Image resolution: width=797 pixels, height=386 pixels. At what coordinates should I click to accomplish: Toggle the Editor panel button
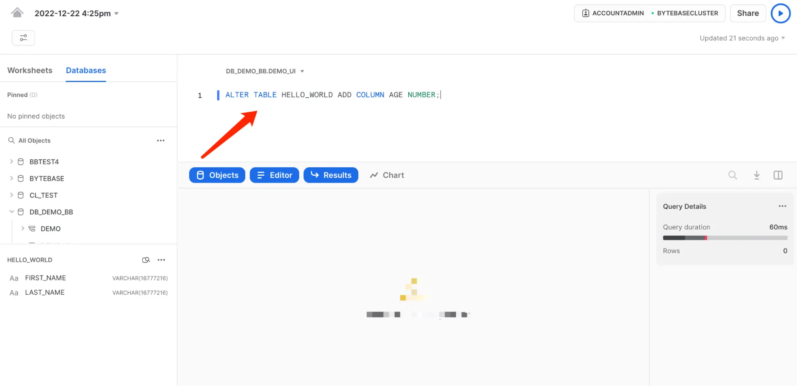pyautogui.click(x=274, y=175)
